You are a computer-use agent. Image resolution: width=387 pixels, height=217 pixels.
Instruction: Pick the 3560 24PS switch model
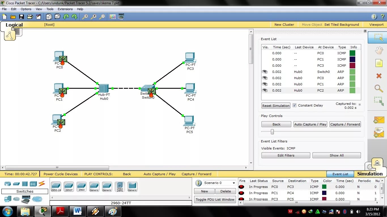point(120,187)
